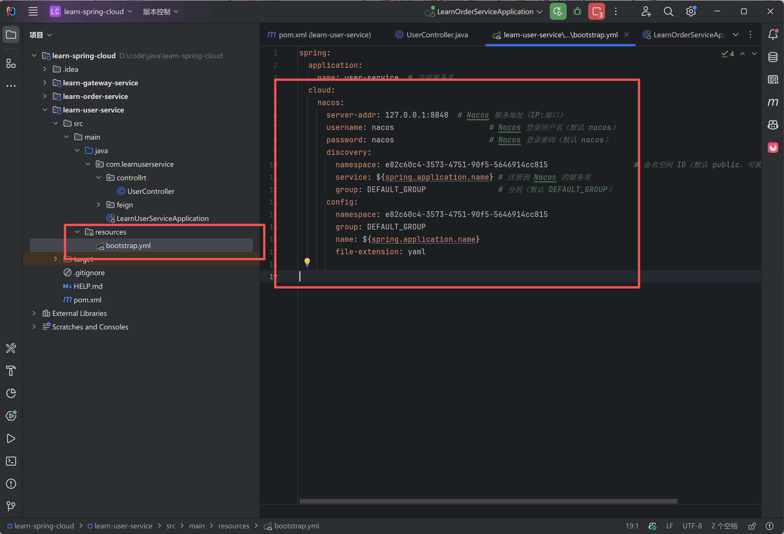Open the Structure tool window

click(11, 63)
